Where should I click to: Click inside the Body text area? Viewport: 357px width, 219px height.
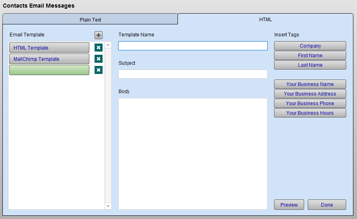point(193,153)
